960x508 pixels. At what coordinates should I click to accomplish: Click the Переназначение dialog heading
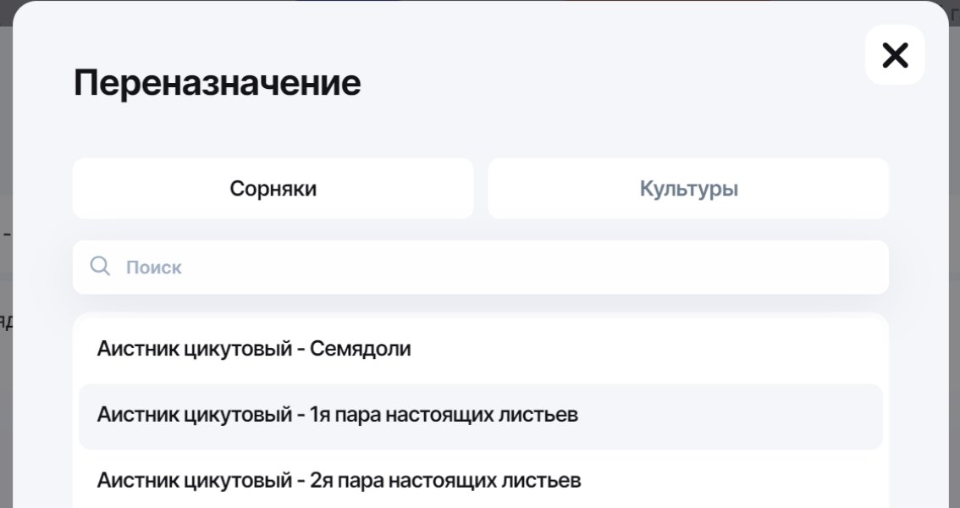click(217, 83)
